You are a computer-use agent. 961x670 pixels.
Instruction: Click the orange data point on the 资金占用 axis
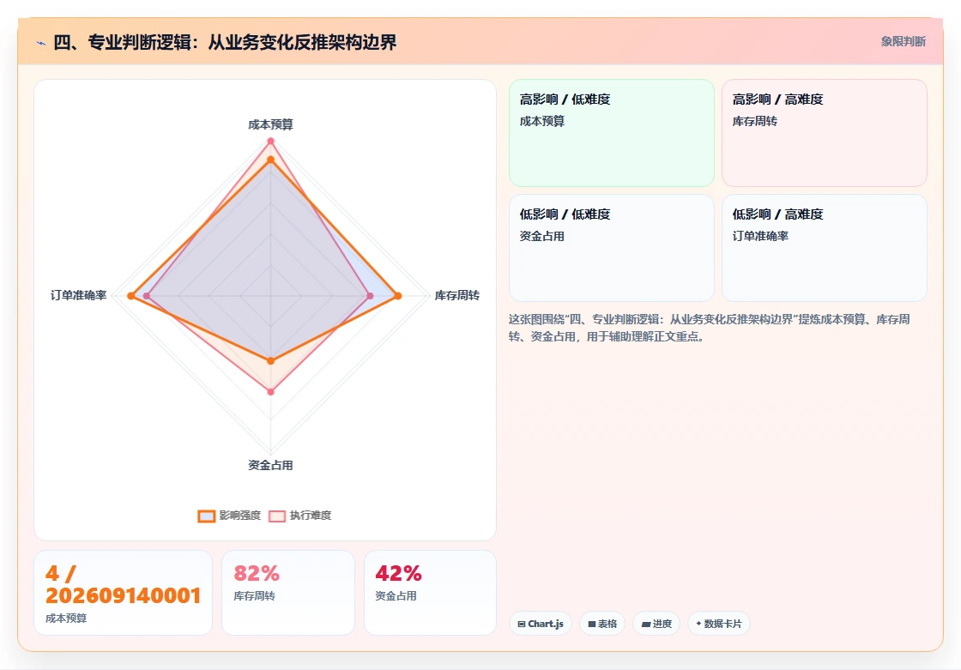tap(271, 361)
